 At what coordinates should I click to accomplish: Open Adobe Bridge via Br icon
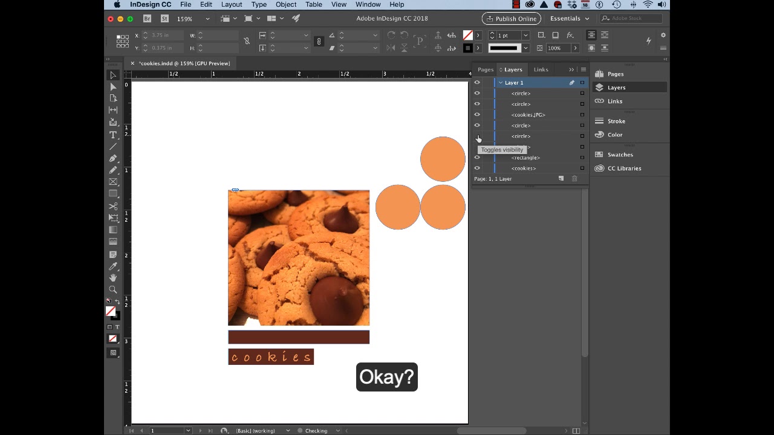tap(147, 19)
